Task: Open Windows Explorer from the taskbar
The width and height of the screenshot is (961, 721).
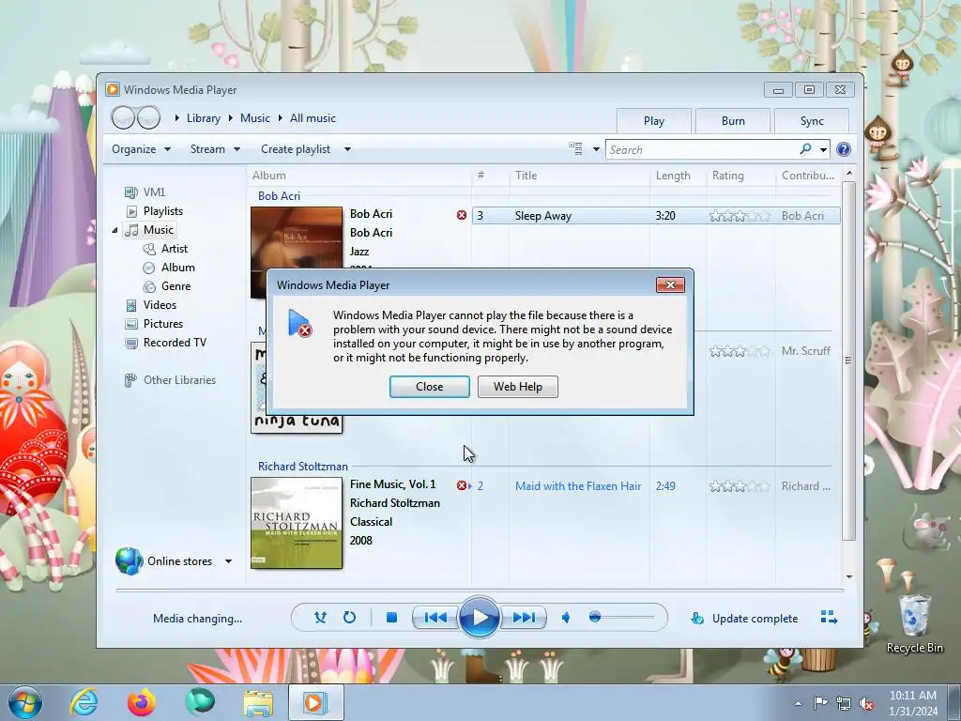Action: coord(258,703)
